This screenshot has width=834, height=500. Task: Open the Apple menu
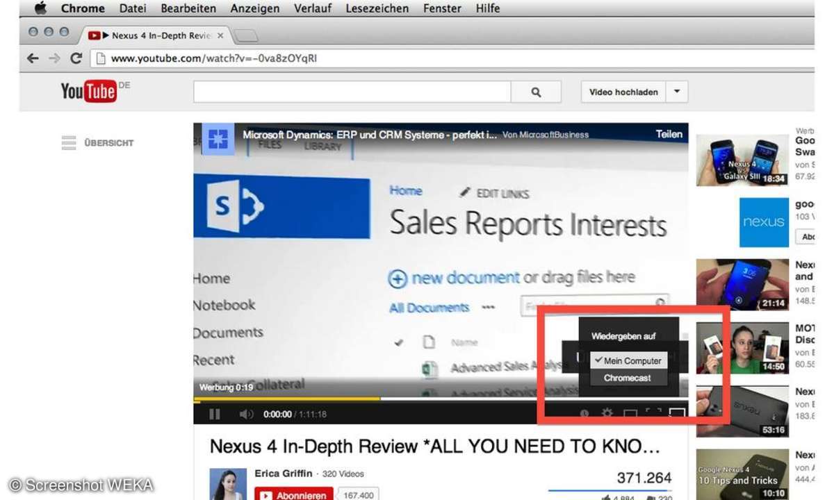coord(40,8)
